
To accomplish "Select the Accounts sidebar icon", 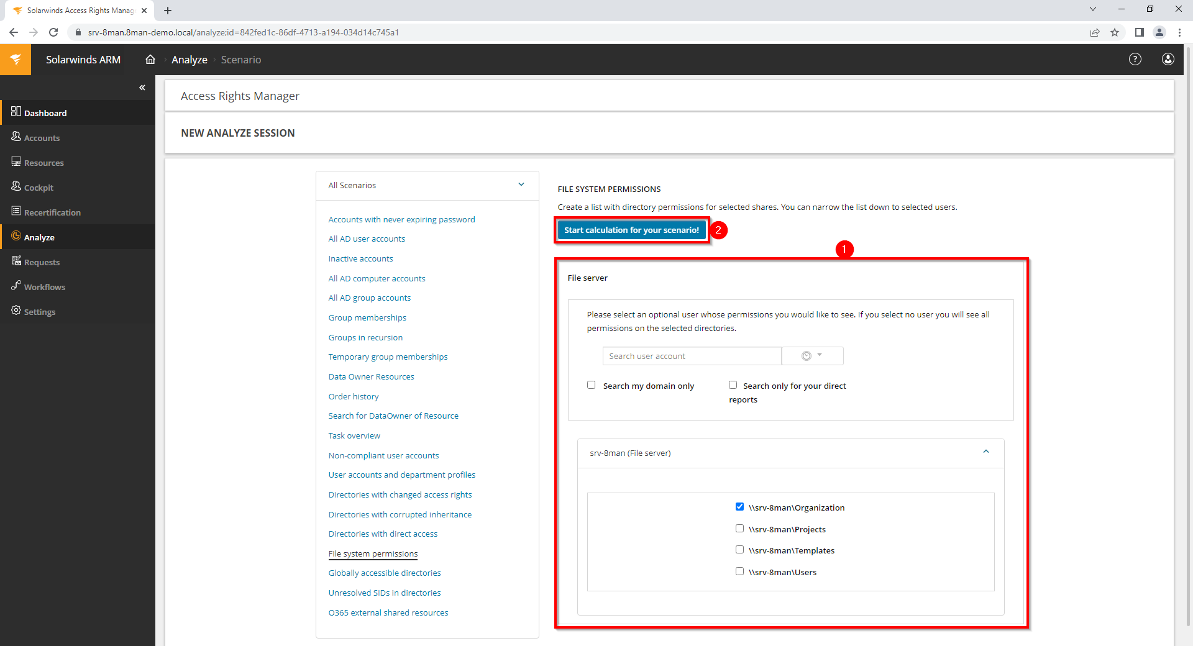I will click(x=16, y=137).
